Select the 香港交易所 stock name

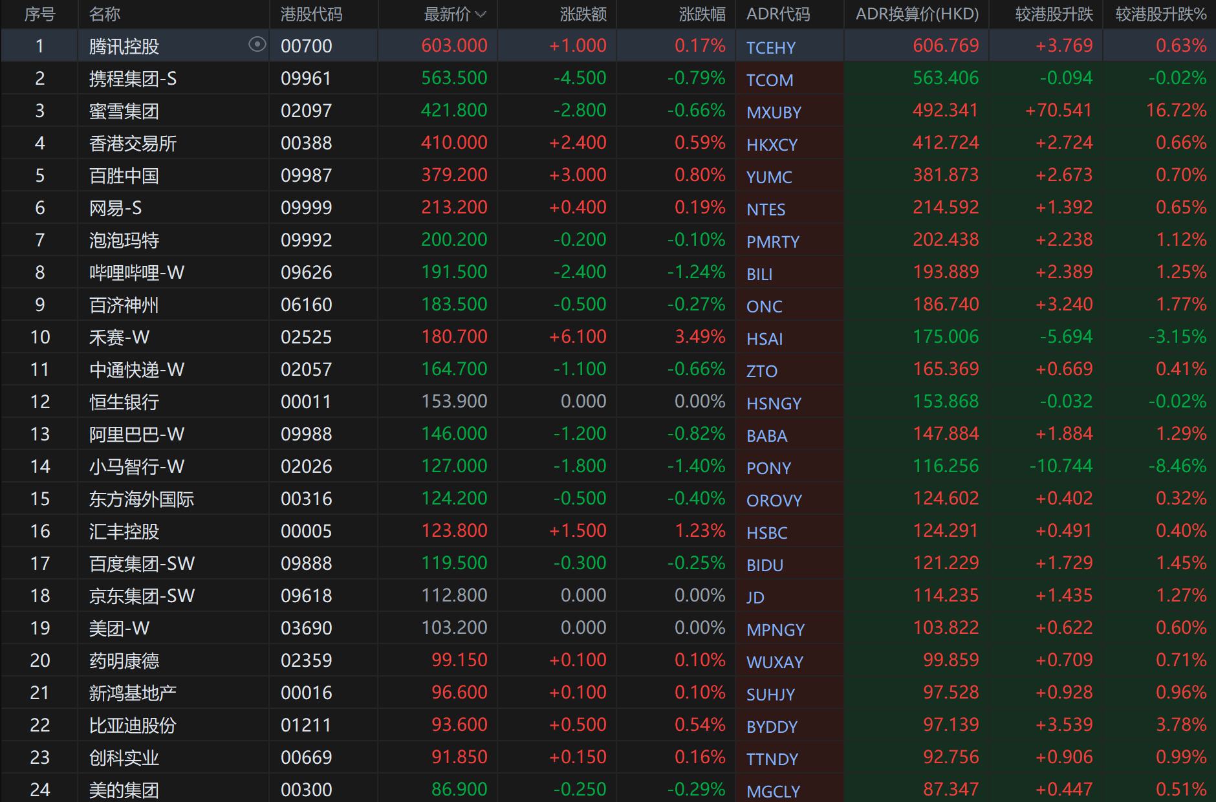click(x=133, y=144)
